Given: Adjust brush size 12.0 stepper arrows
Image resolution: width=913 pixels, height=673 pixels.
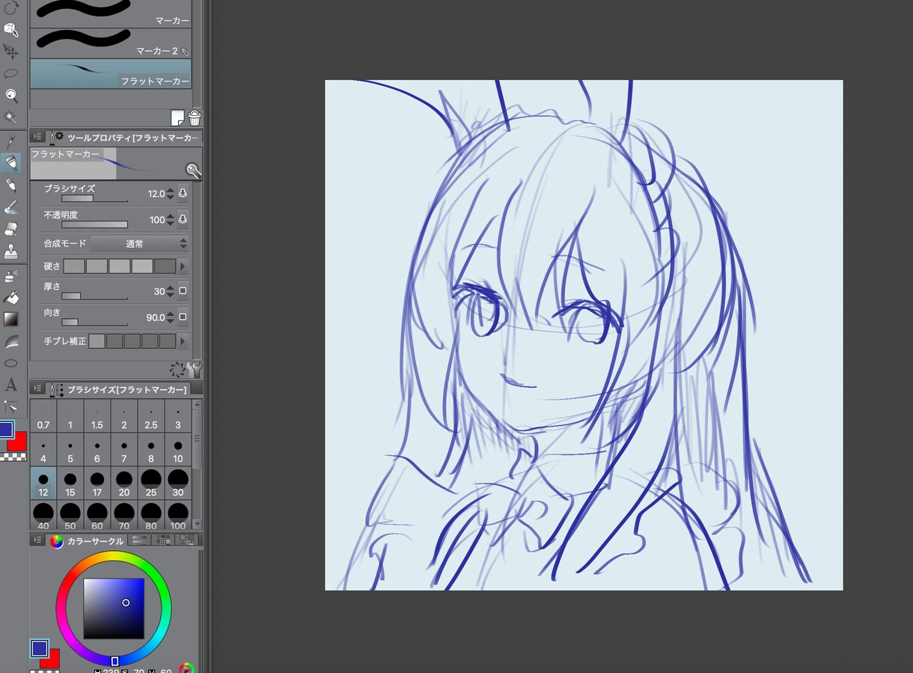Looking at the screenshot, I should 171,194.
